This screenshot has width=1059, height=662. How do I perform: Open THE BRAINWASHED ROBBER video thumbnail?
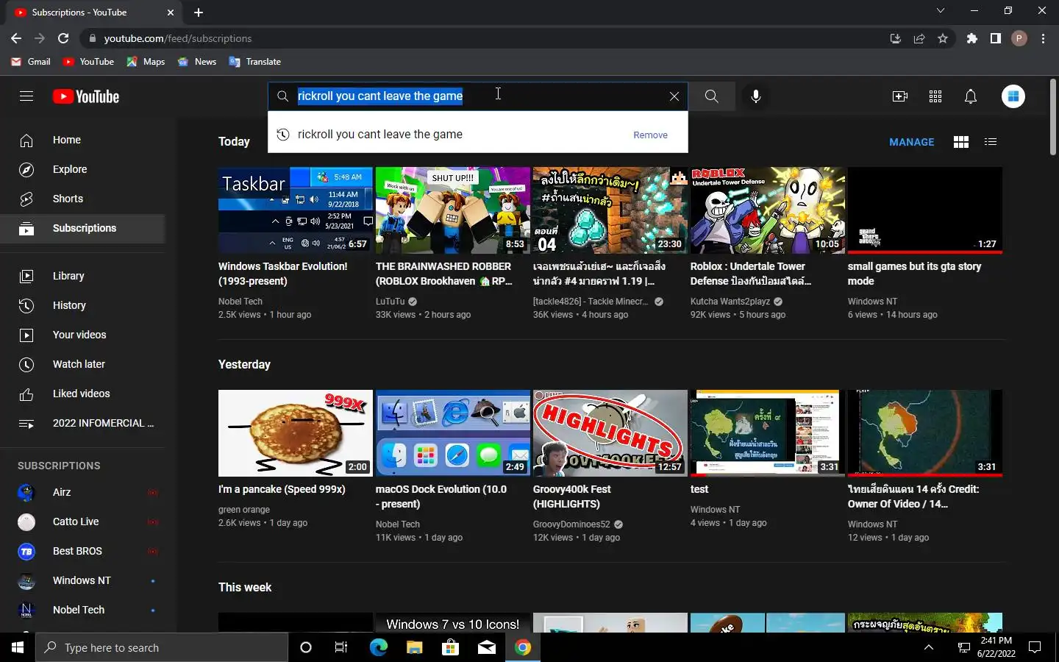tap(453, 210)
